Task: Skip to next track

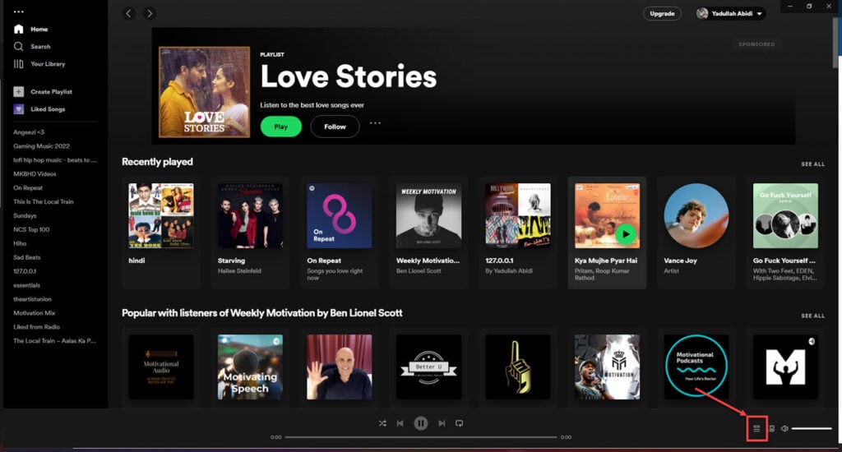Action: click(442, 423)
